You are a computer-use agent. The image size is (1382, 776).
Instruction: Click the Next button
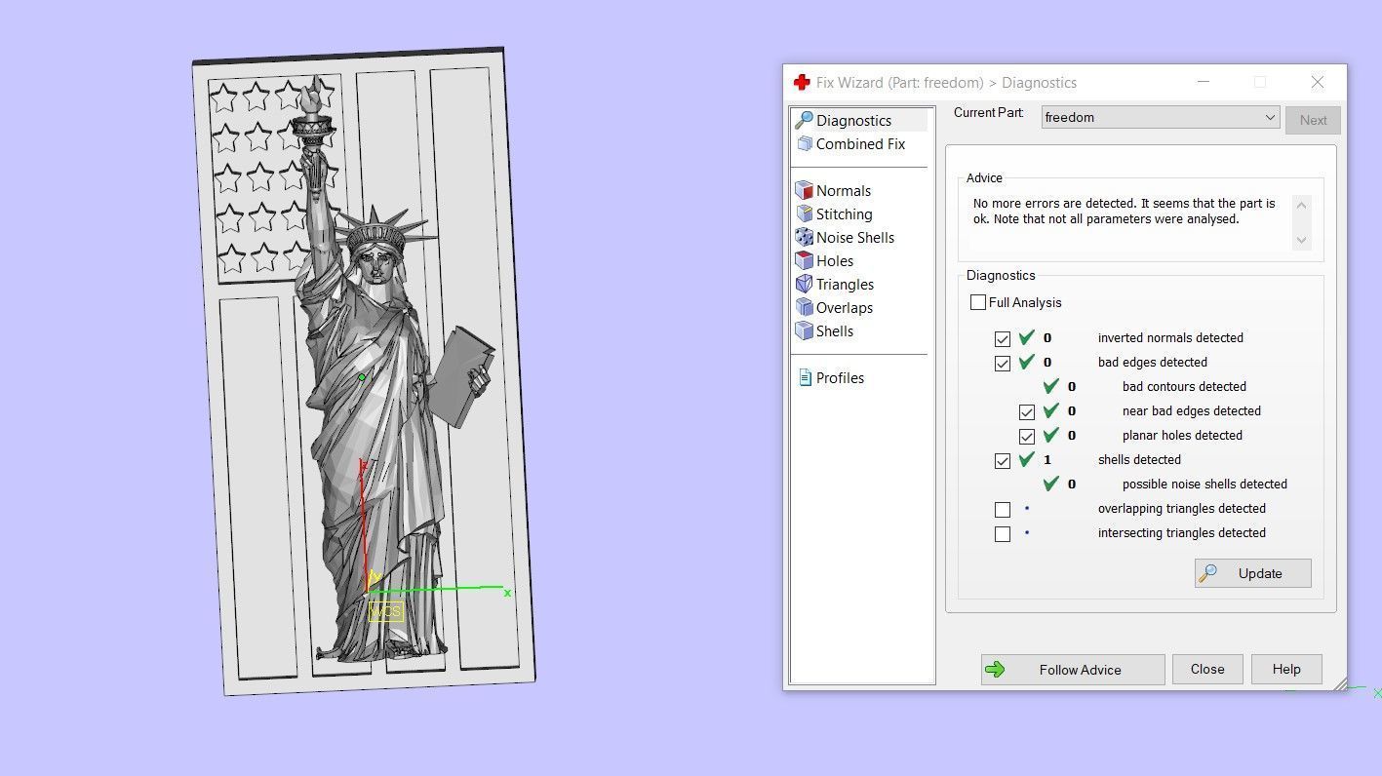point(1313,120)
